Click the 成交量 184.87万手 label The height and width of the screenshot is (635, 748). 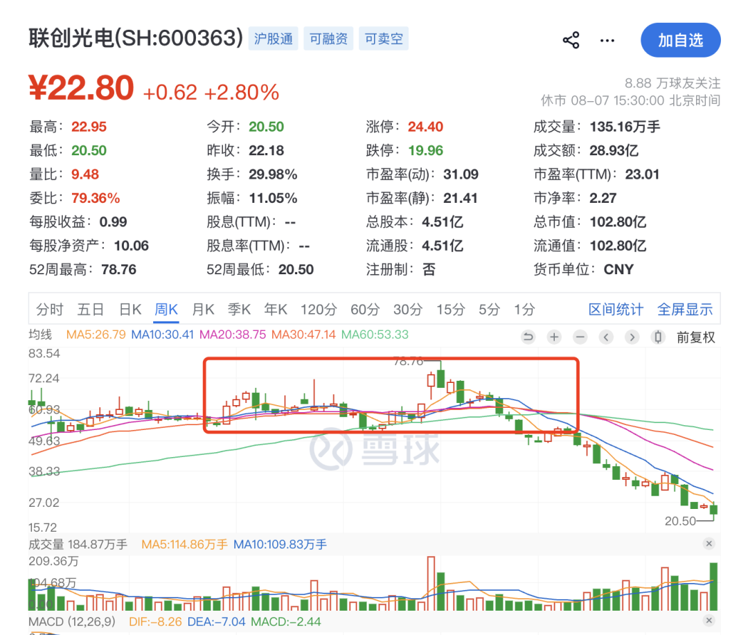coord(78,544)
